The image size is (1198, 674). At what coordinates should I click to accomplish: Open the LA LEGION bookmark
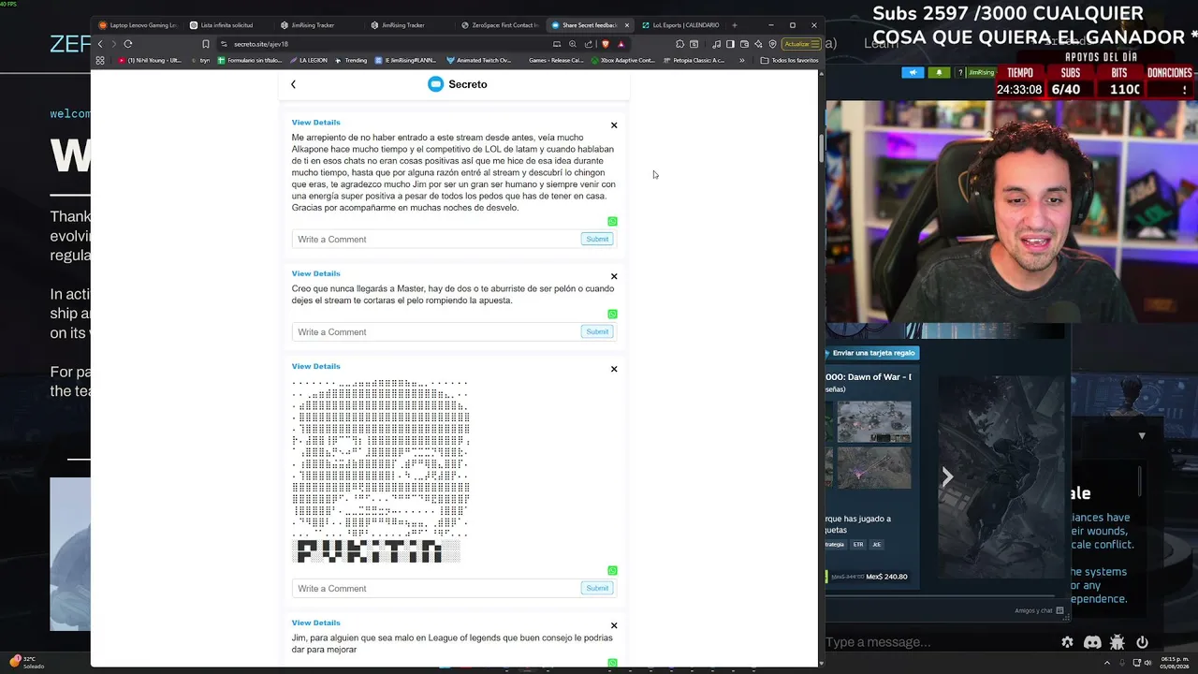(308, 61)
